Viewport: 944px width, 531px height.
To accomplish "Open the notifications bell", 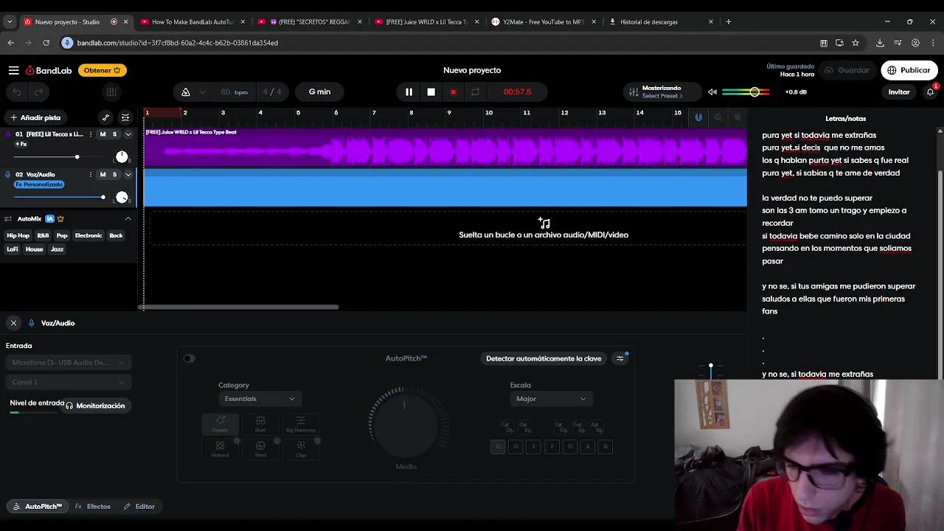I will click(930, 92).
